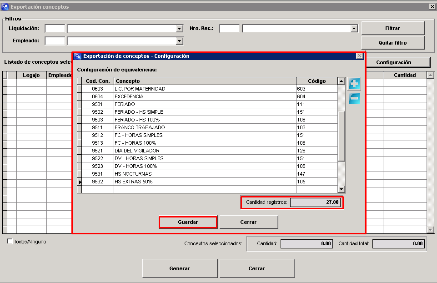Click the Filtrar button

pyautogui.click(x=393, y=28)
